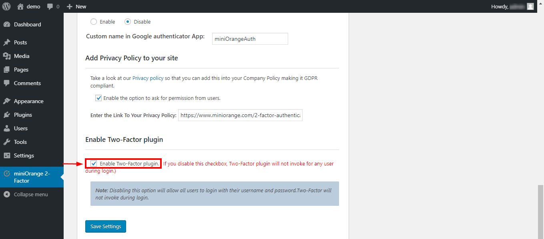Open the Privacy policy link
Screen dimensions: 544x239
tap(148, 78)
